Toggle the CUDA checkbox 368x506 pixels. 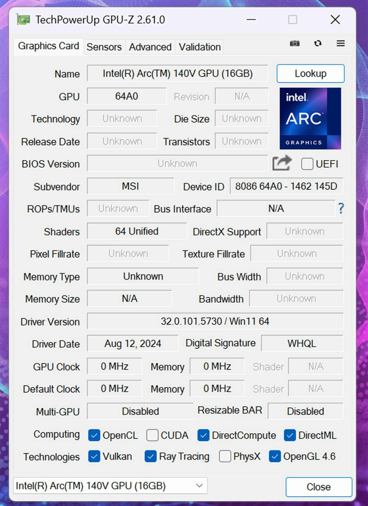coord(152,435)
